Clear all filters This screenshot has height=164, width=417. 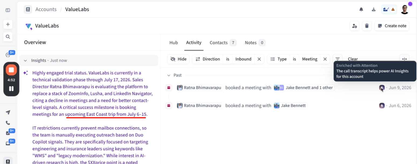coord(353,59)
